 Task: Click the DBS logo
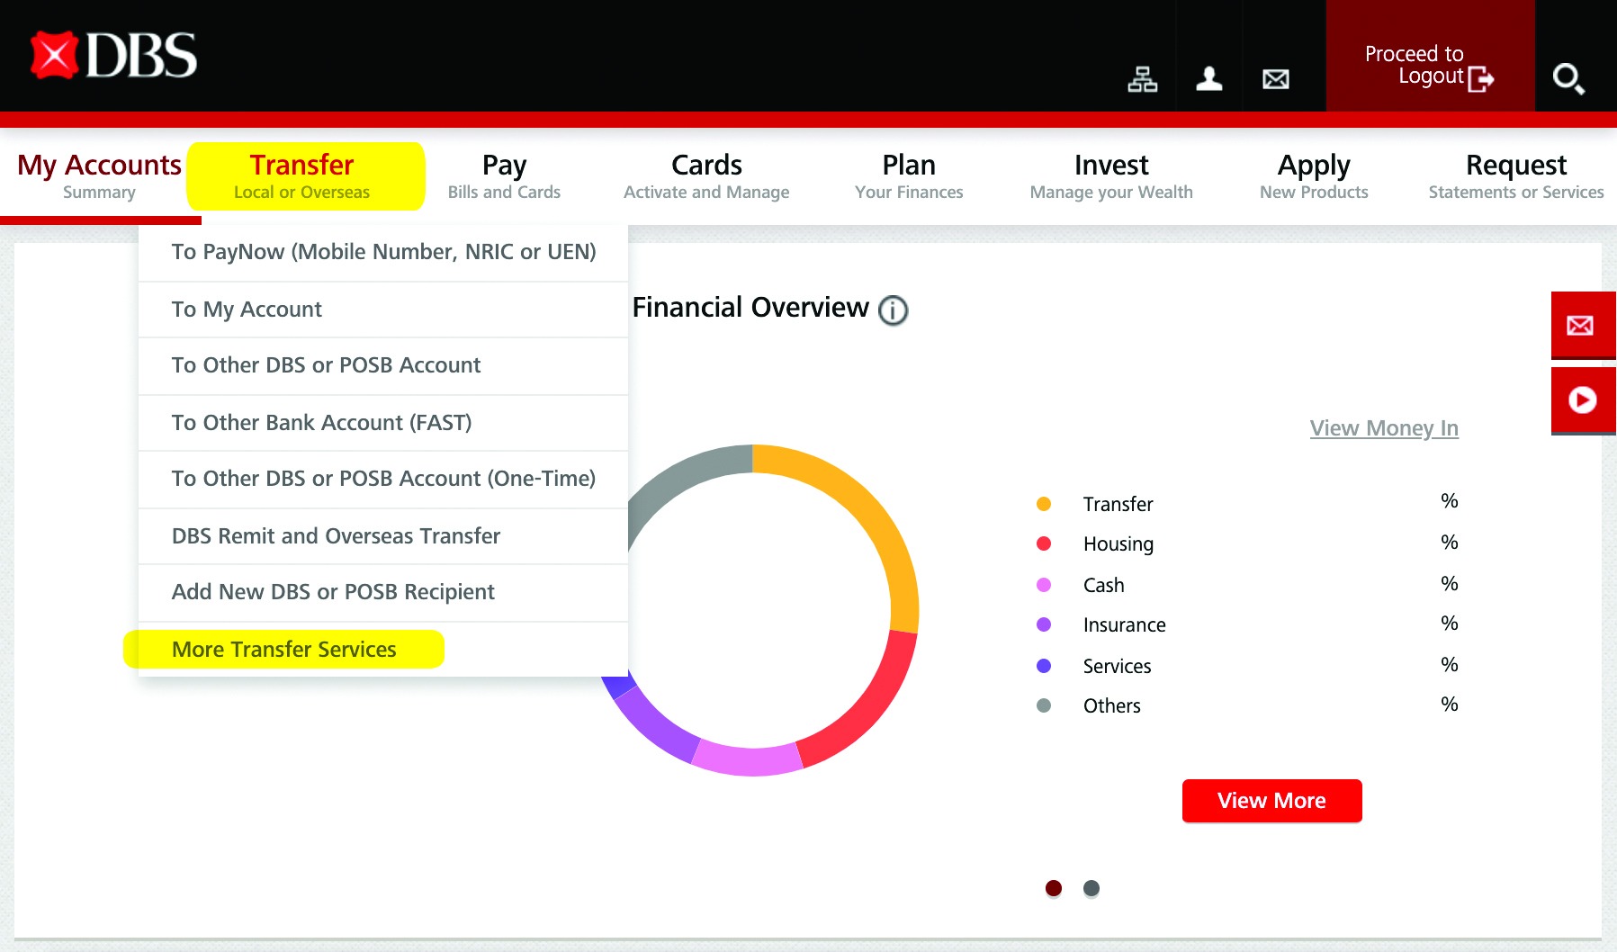[113, 56]
